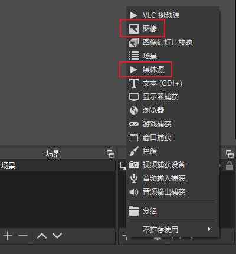236x254 pixels.
Task: Click the 文本 (GDI+) text icon
Action: coord(134,83)
